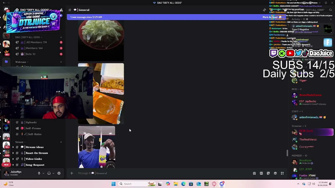Open member TheRealVierzz's profile
The width and height of the screenshot is (335, 188).
point(312,140)
